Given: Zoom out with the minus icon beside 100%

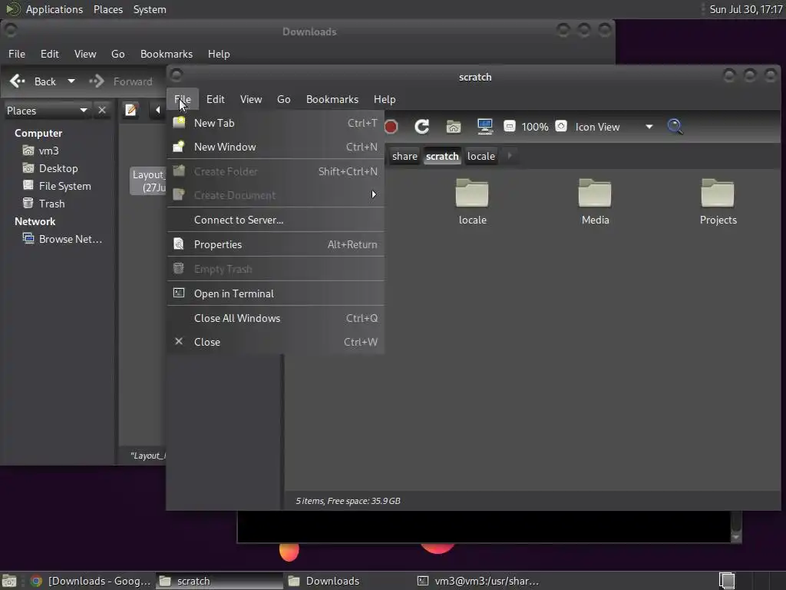Looking at the screenshot, I should (x=510, y=126).
